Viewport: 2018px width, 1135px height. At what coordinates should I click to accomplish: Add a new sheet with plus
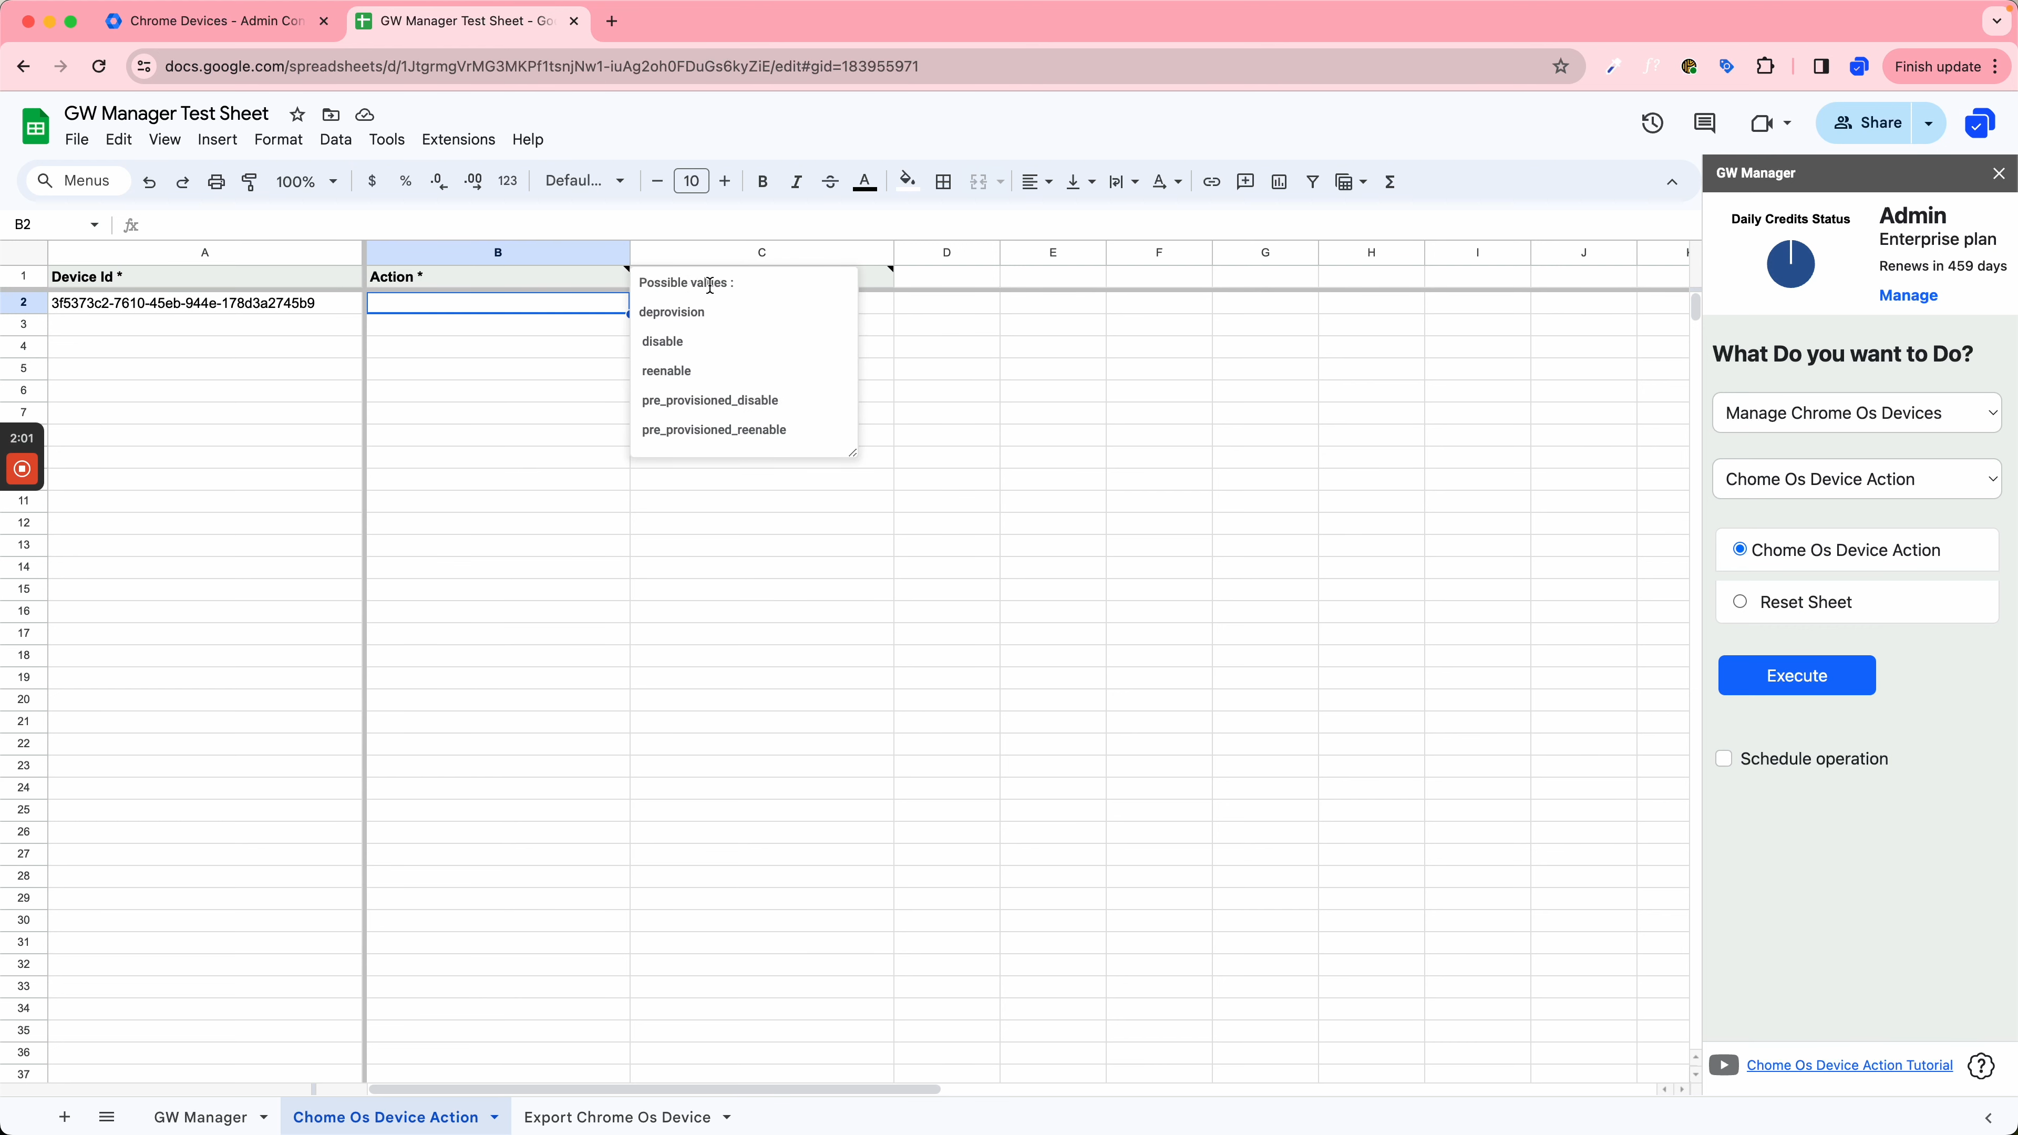pos(64,1117)
